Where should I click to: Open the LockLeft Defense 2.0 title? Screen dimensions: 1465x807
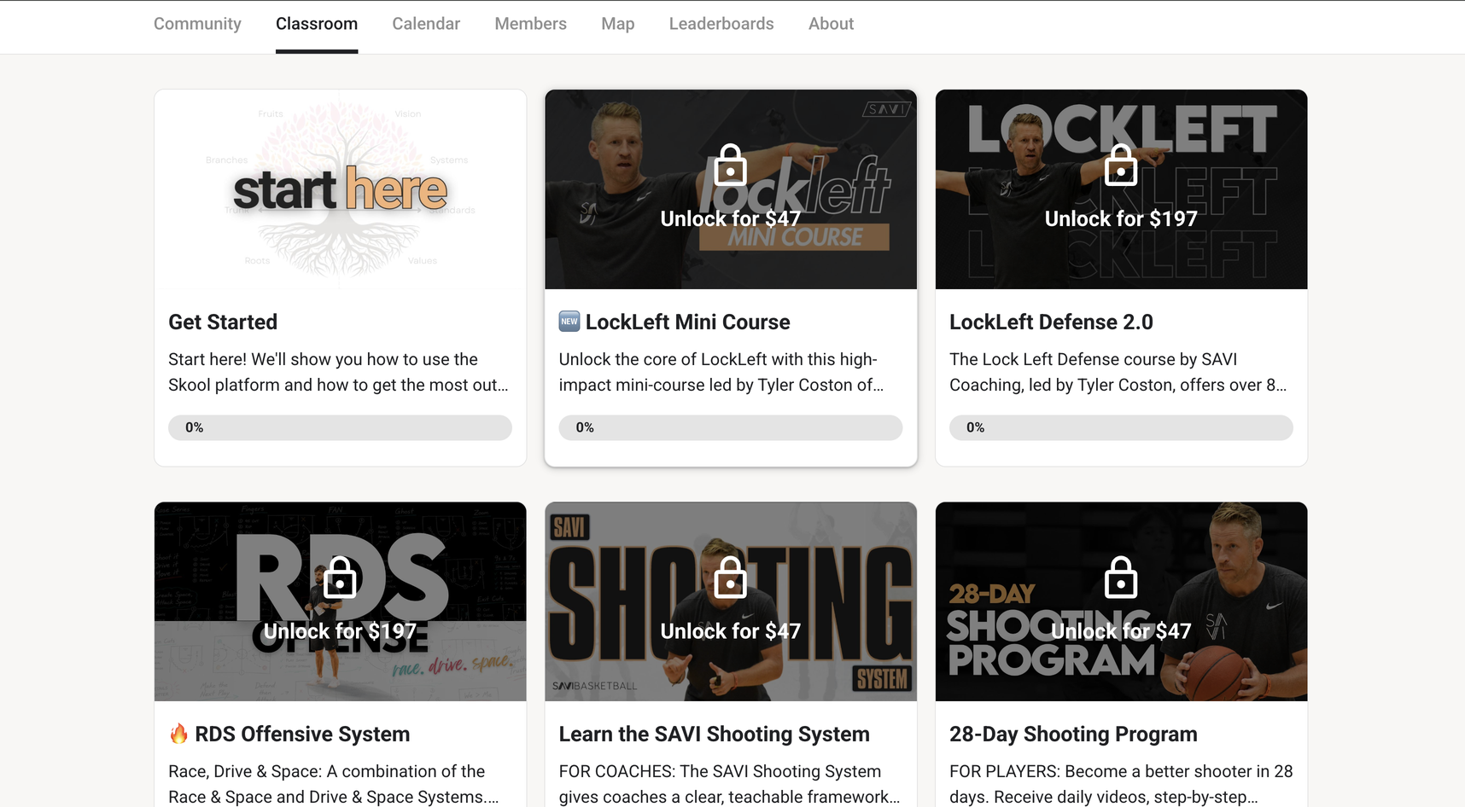click(x=1051, y=322)
